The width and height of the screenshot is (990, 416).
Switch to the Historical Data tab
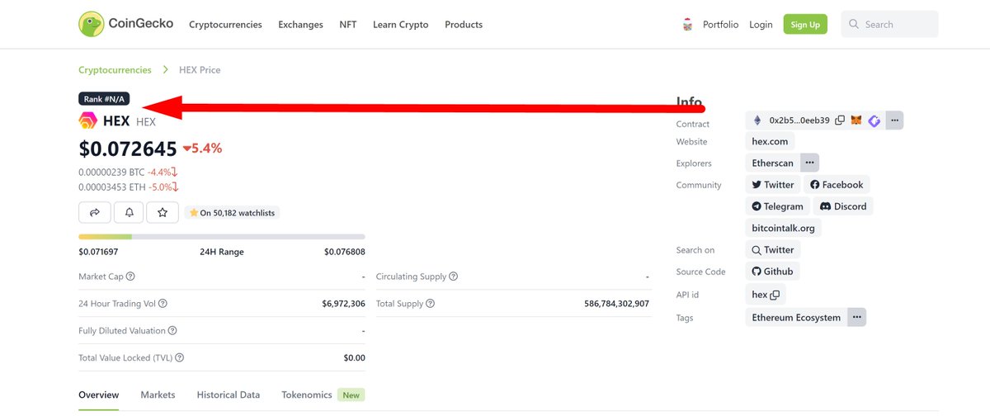click(x=229, y=395)
